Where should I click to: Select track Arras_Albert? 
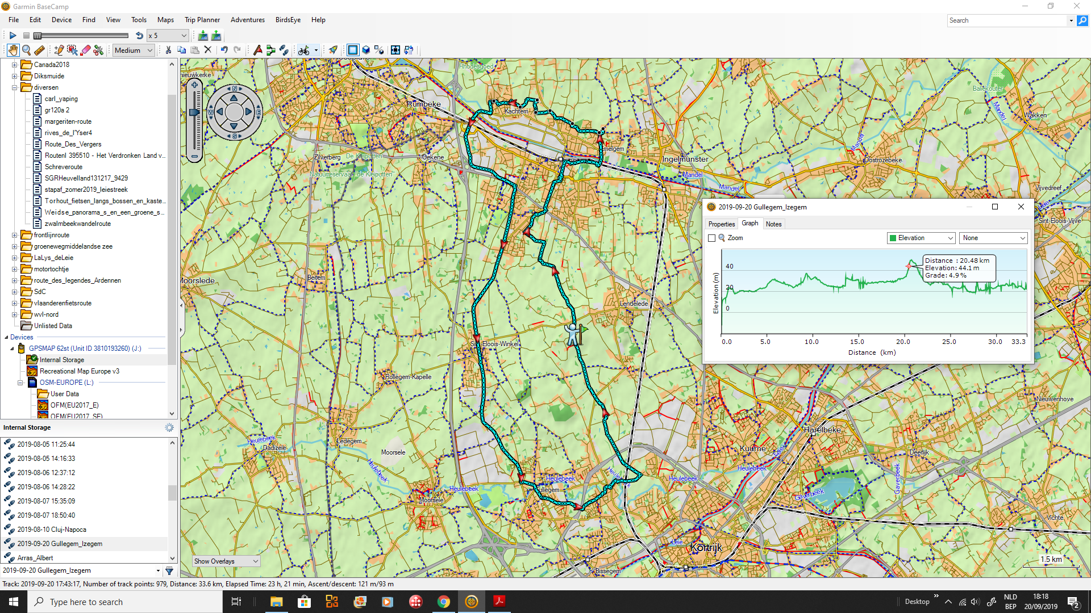35,558
